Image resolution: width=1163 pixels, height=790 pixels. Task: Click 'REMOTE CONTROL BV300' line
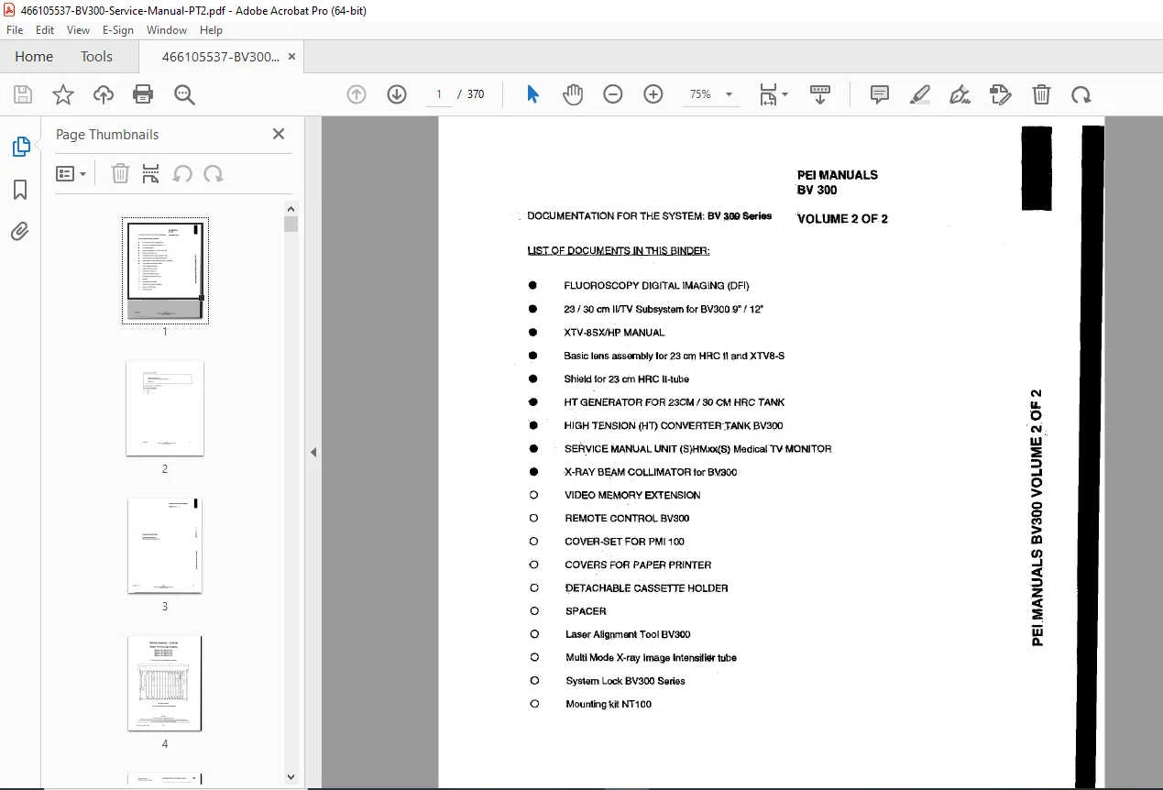click(x=627, y=519)
